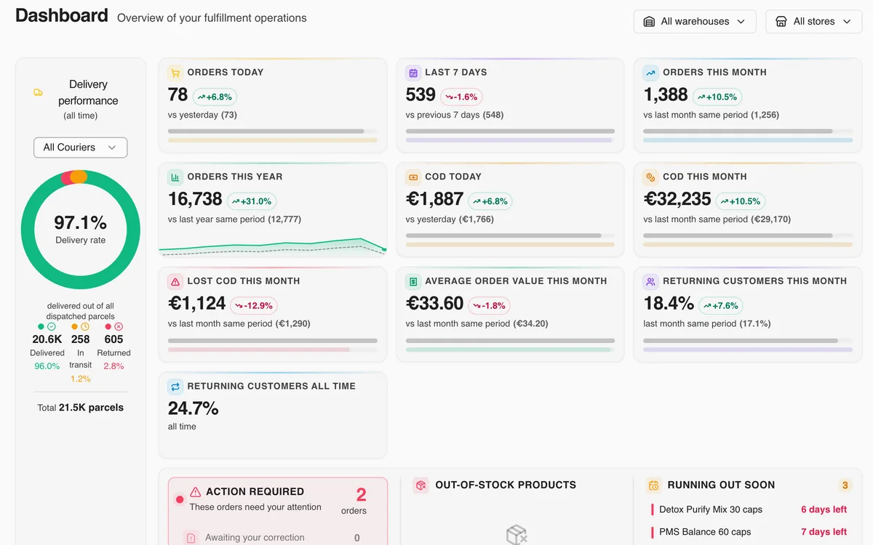
Task: Click the 24.7% returning customers value
Action: click(x=194, y=408)
